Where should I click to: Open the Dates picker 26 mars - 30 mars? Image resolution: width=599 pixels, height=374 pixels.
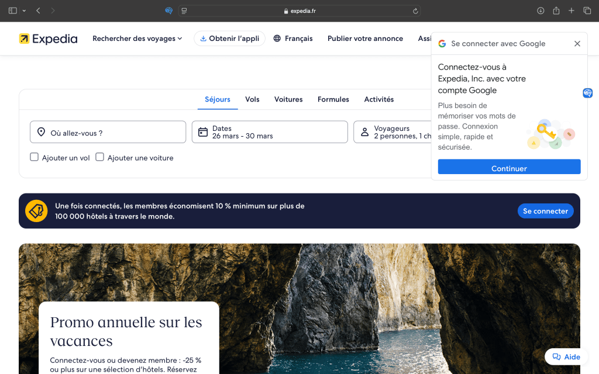click(x=270, y=132)
